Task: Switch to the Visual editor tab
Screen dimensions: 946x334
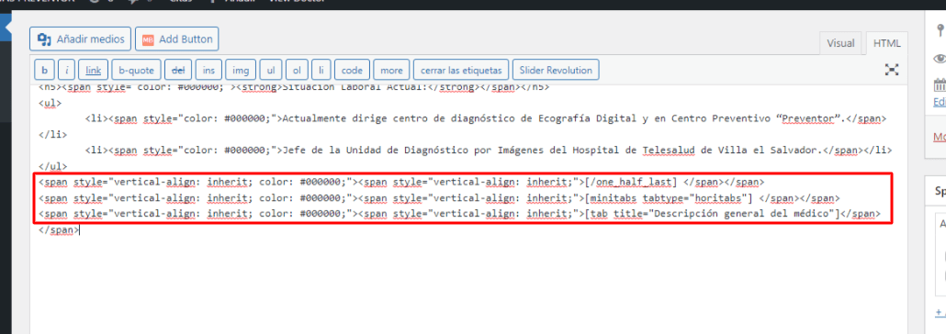Action: click(840, 43)
